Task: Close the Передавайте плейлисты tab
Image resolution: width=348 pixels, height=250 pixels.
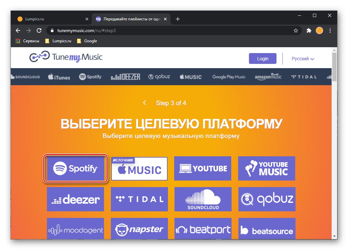Action: (x=165, y=19)
